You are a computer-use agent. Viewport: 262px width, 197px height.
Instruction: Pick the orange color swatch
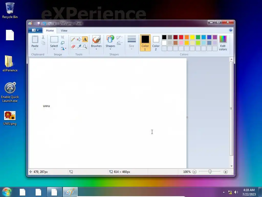[x=187, y=37]
